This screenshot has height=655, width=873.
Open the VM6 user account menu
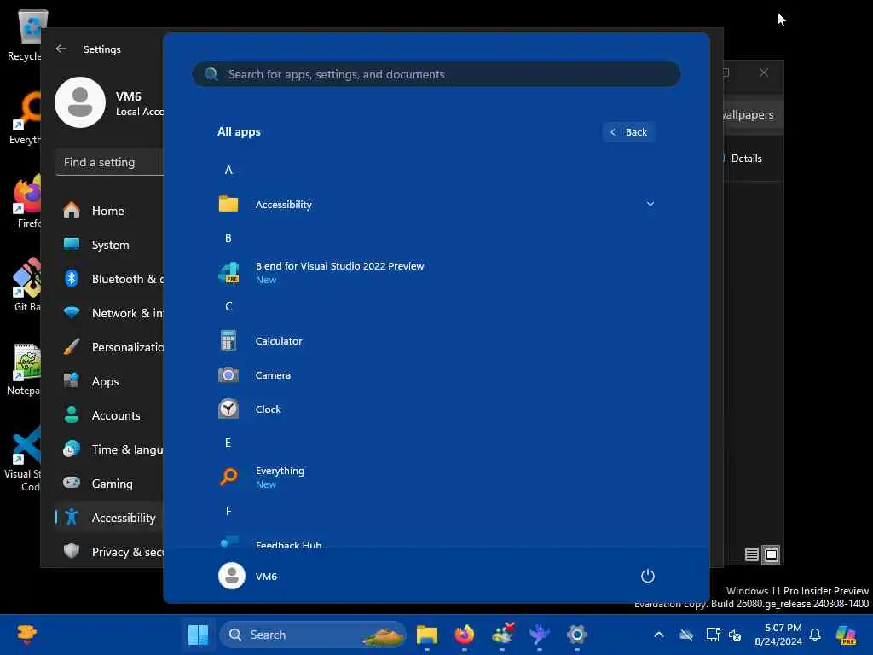(x=248, y=576)
